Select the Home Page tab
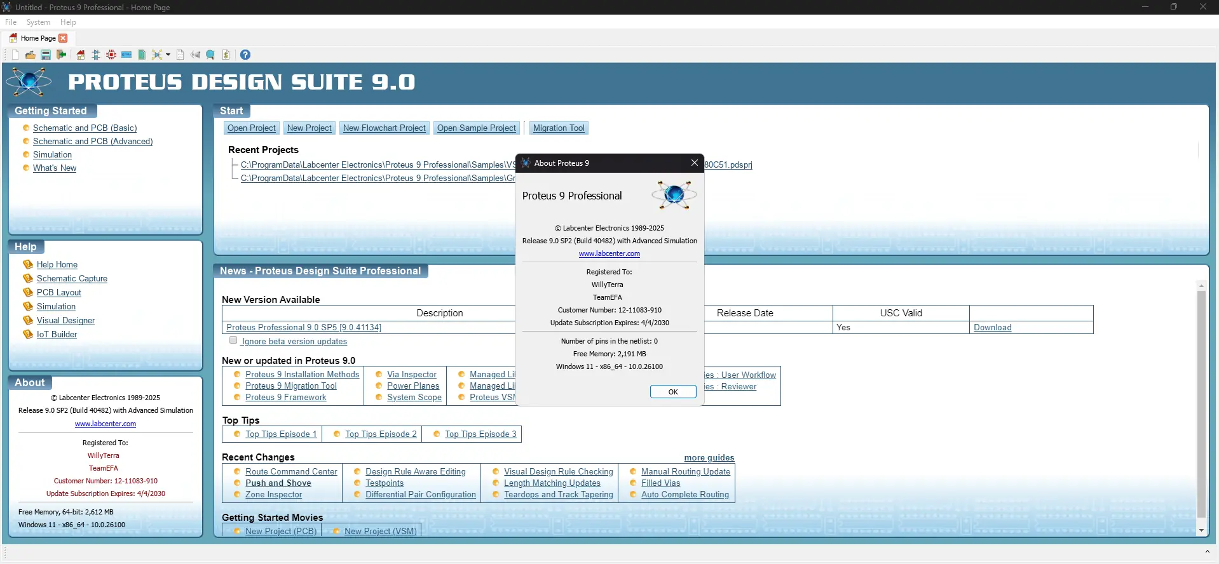The width and height of the screenshot is (1219, 564). (x=37, y=38)
